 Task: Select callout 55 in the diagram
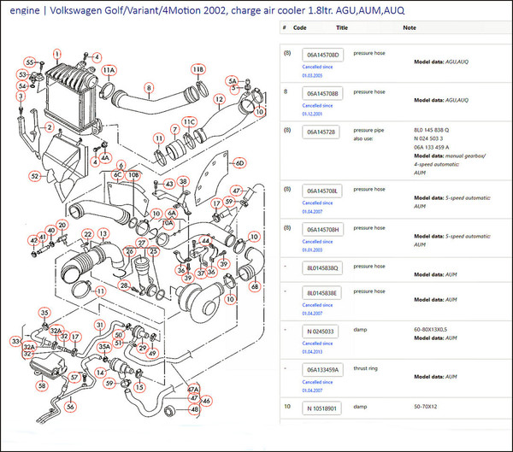(30, 62)
